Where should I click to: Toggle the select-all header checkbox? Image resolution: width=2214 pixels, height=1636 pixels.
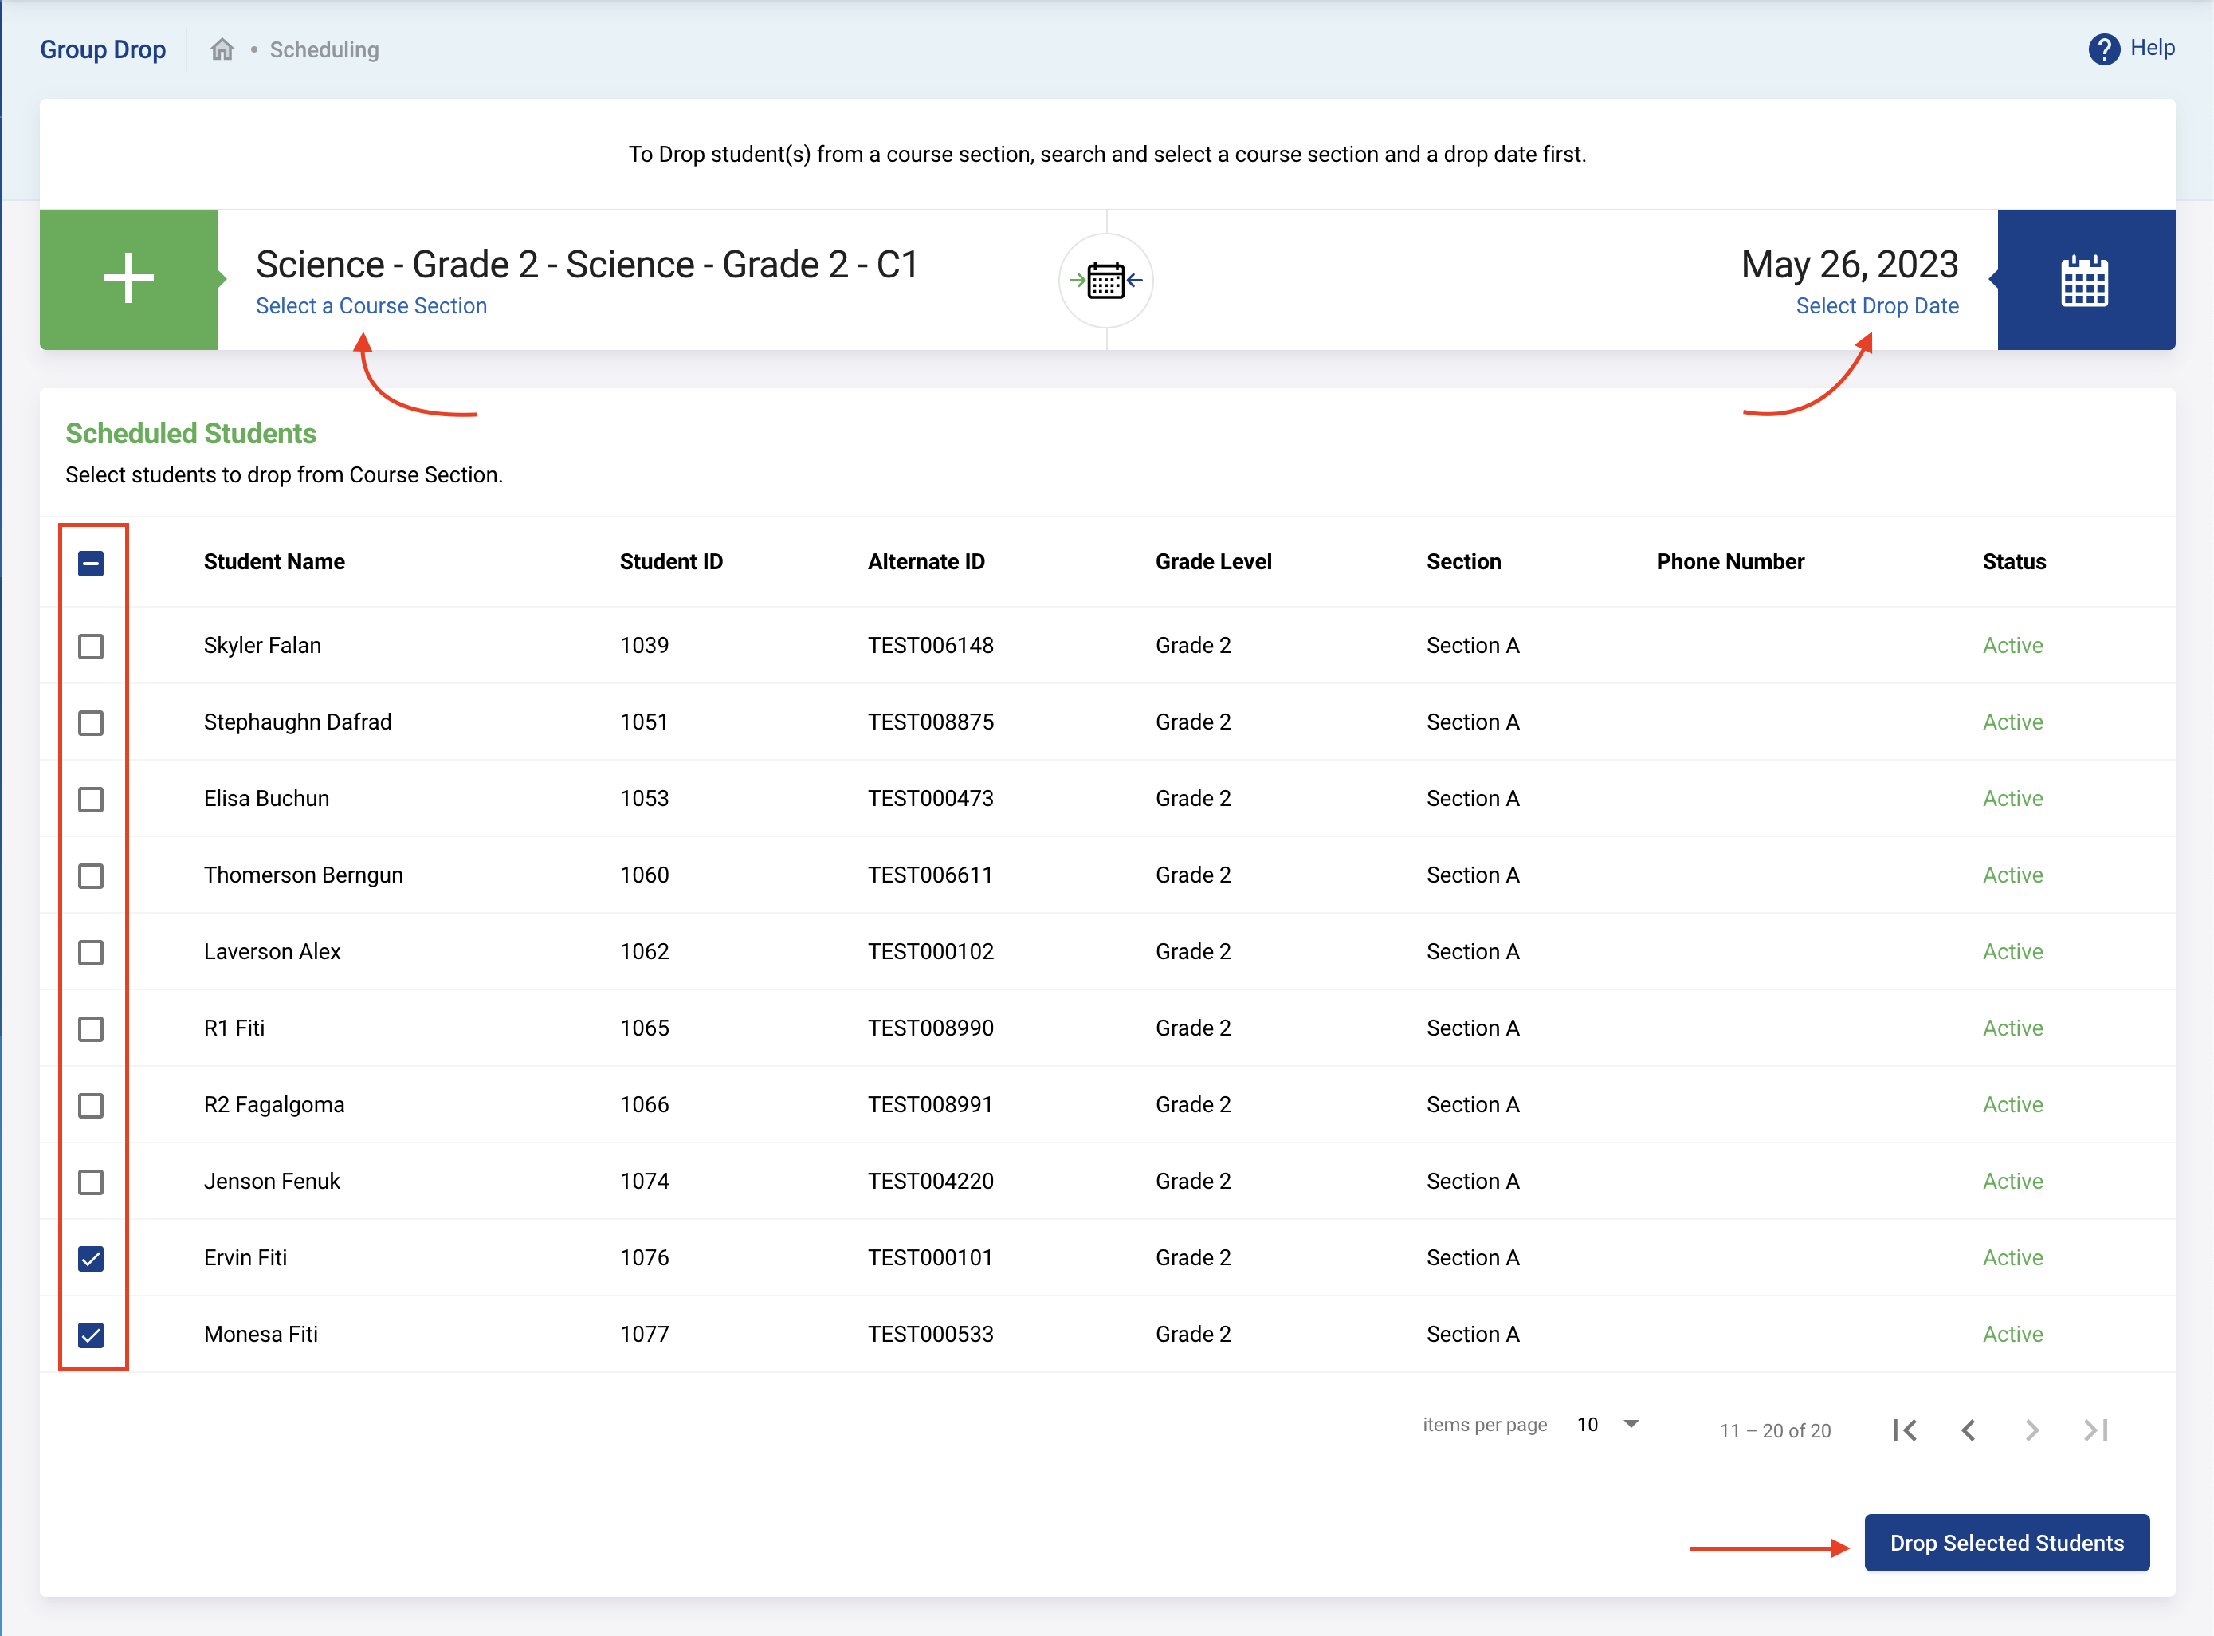91,564
